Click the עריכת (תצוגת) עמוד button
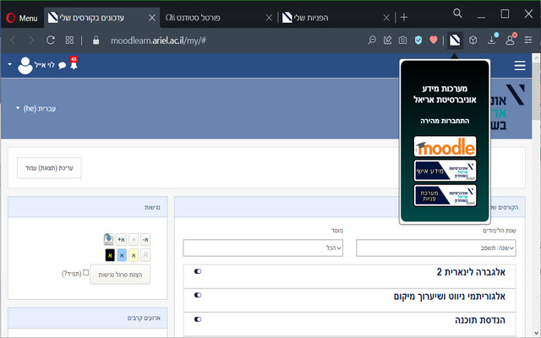The image size is (541, 338). 49,168
